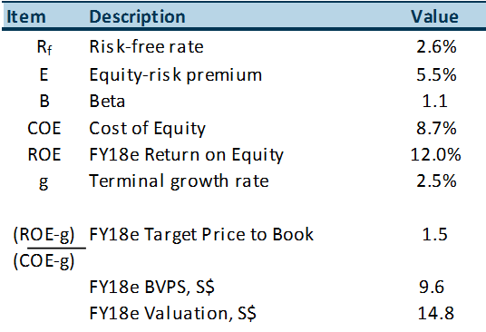Select the Description column header
This screenshot has height=332, width=486.
(137, 17)
